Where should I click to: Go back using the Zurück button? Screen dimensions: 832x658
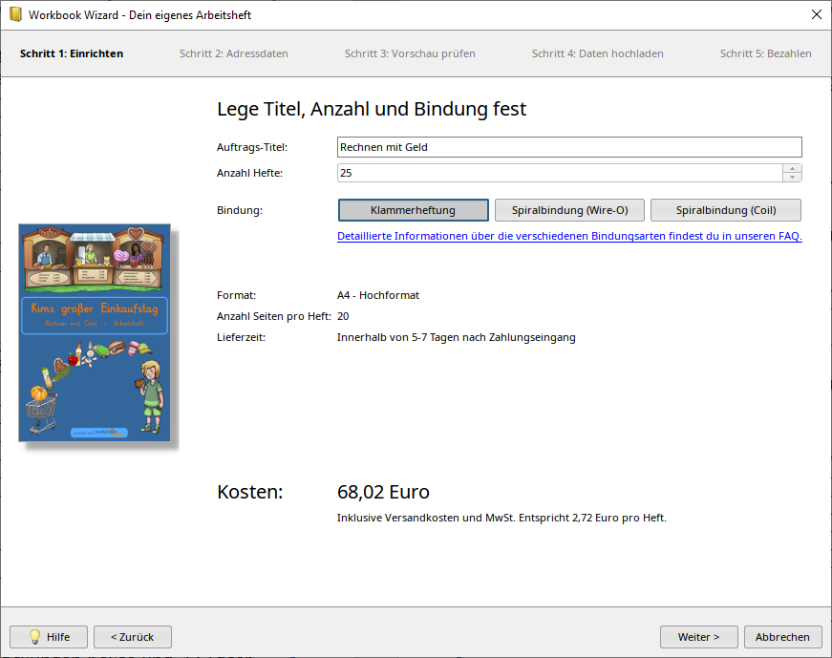coord(132,637)
